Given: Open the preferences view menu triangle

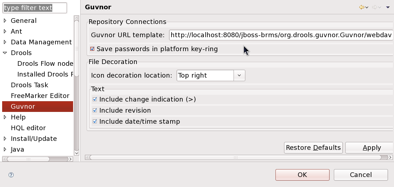Looking at the screenshot, I should 388,7.
